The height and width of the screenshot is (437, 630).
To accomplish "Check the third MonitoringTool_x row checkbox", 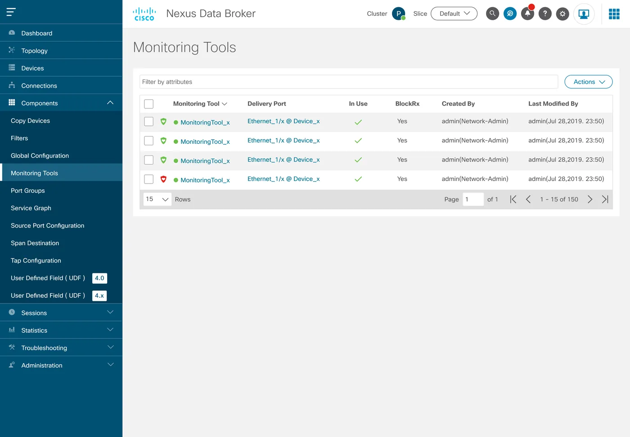I will pyautogui.click(x=149, y=160).
